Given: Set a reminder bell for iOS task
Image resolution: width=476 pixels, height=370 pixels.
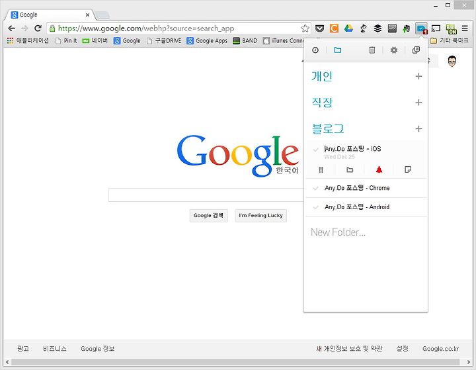Looking at the screenshot, I should (379, 169).
